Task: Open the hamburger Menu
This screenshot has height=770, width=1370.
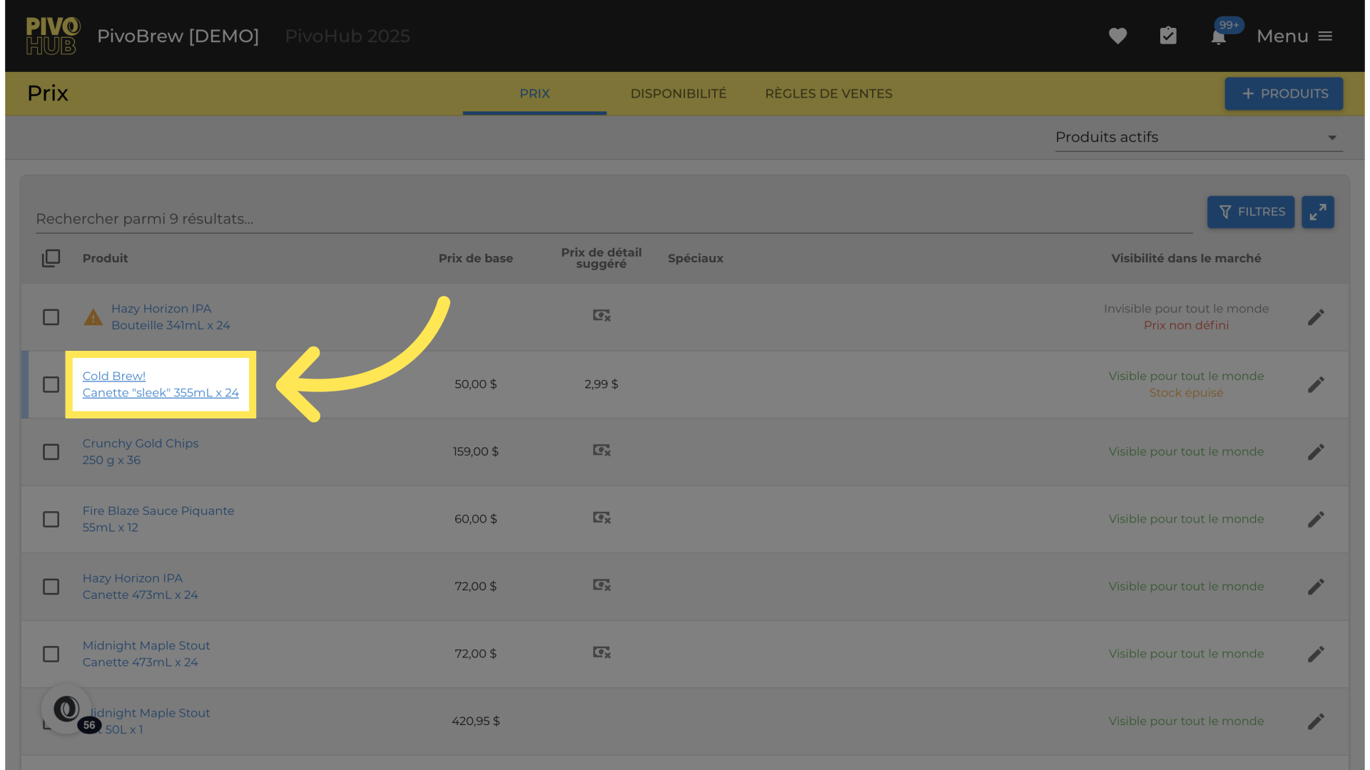Action: click(1294, 36)
